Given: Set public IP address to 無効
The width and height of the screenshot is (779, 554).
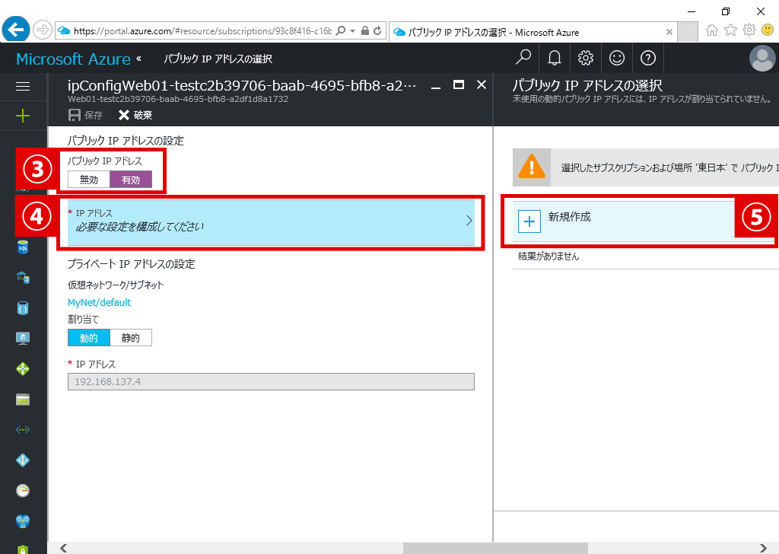Looking at the screenshot, I should pos(89,180).
